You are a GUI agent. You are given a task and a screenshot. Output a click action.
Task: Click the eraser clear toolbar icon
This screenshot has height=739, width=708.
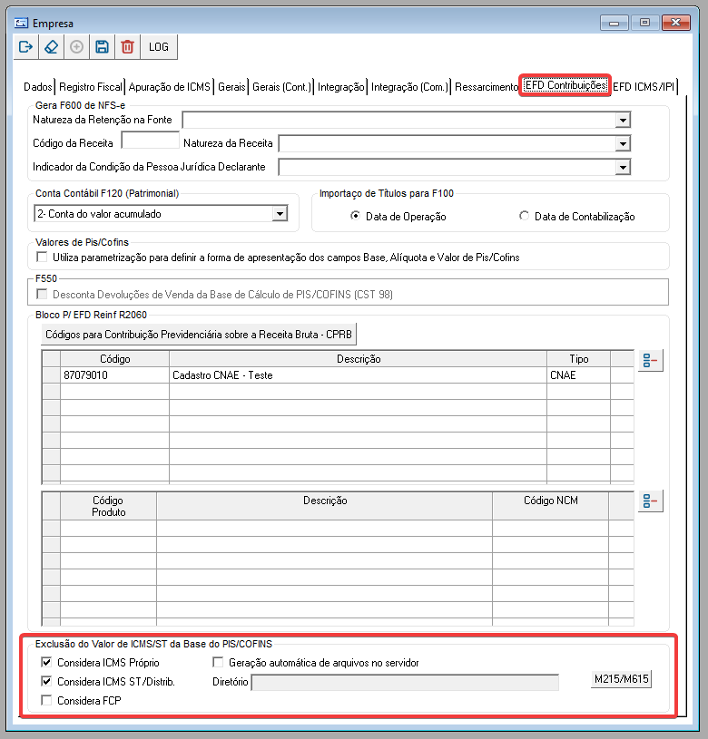pyautogui.click(x=51, y=46)
